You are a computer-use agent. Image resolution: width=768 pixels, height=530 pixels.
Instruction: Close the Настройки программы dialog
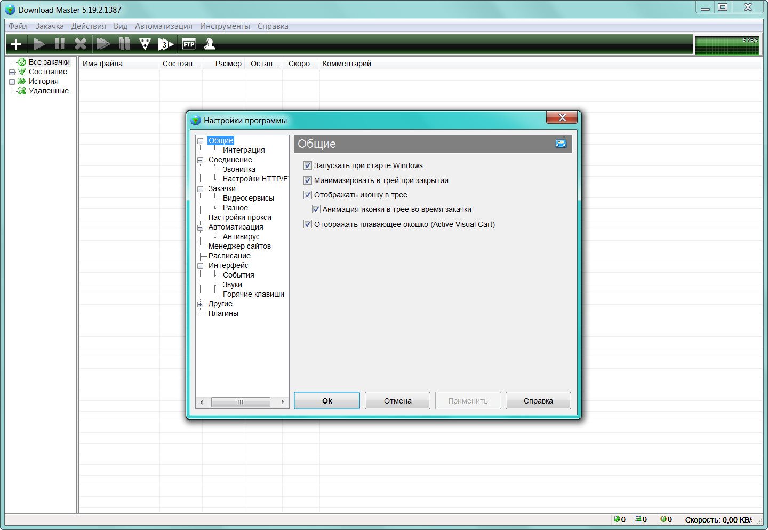coord(562,117)
